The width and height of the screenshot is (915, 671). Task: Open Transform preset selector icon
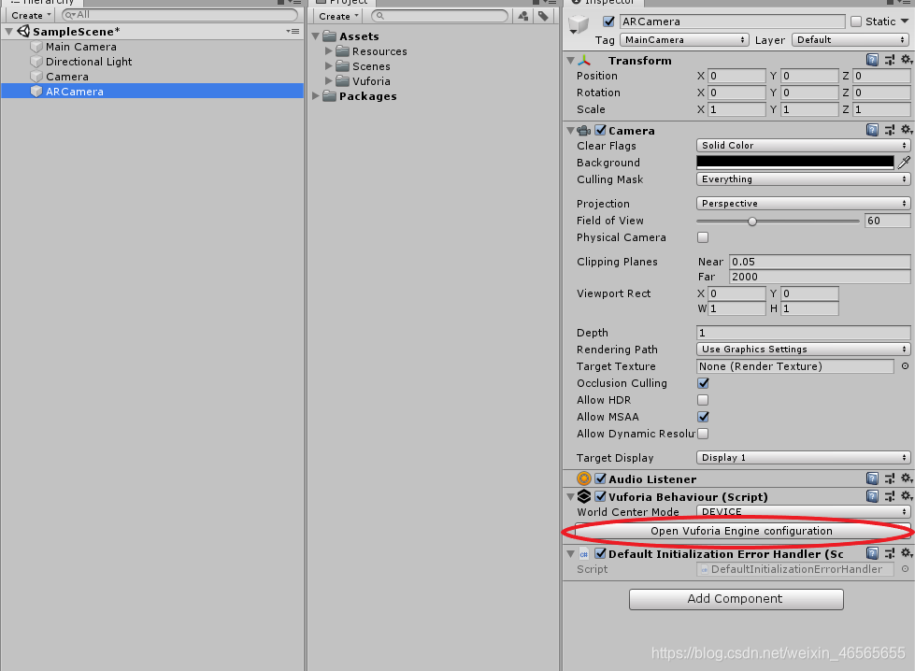(890, 60)
